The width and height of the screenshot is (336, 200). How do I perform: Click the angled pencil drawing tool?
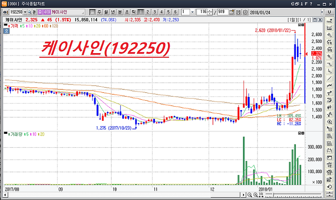tap(329, 71)
